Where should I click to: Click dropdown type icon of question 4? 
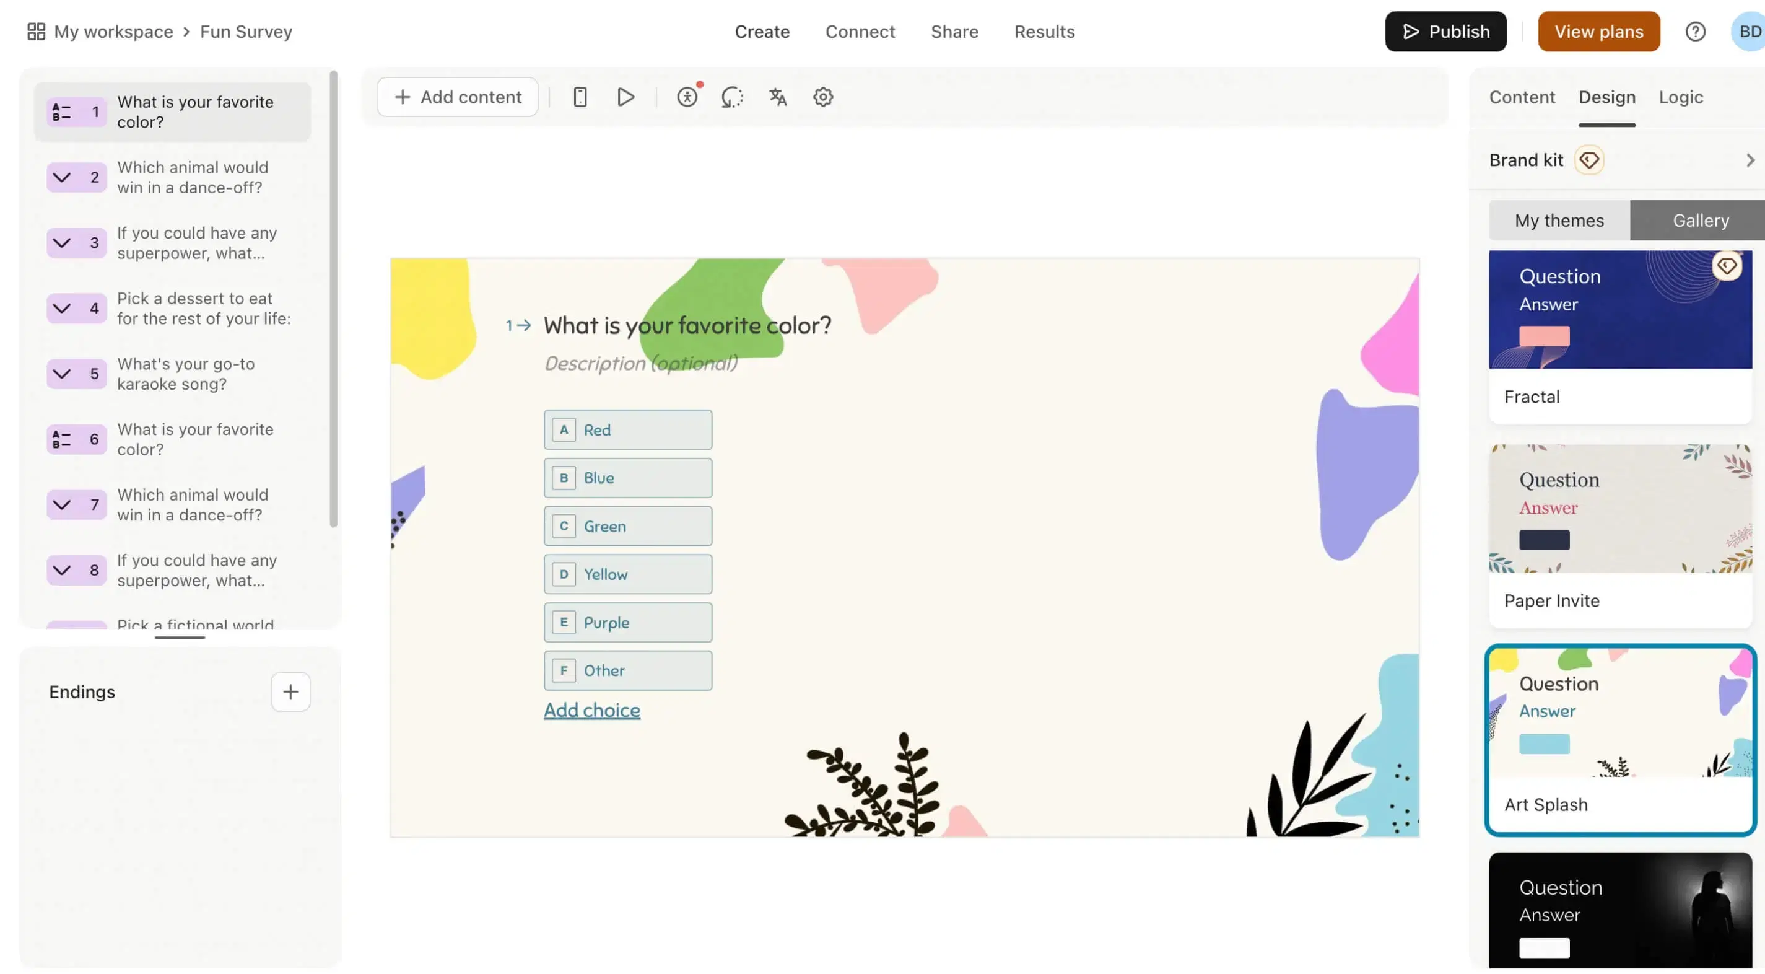pos(62,309)
